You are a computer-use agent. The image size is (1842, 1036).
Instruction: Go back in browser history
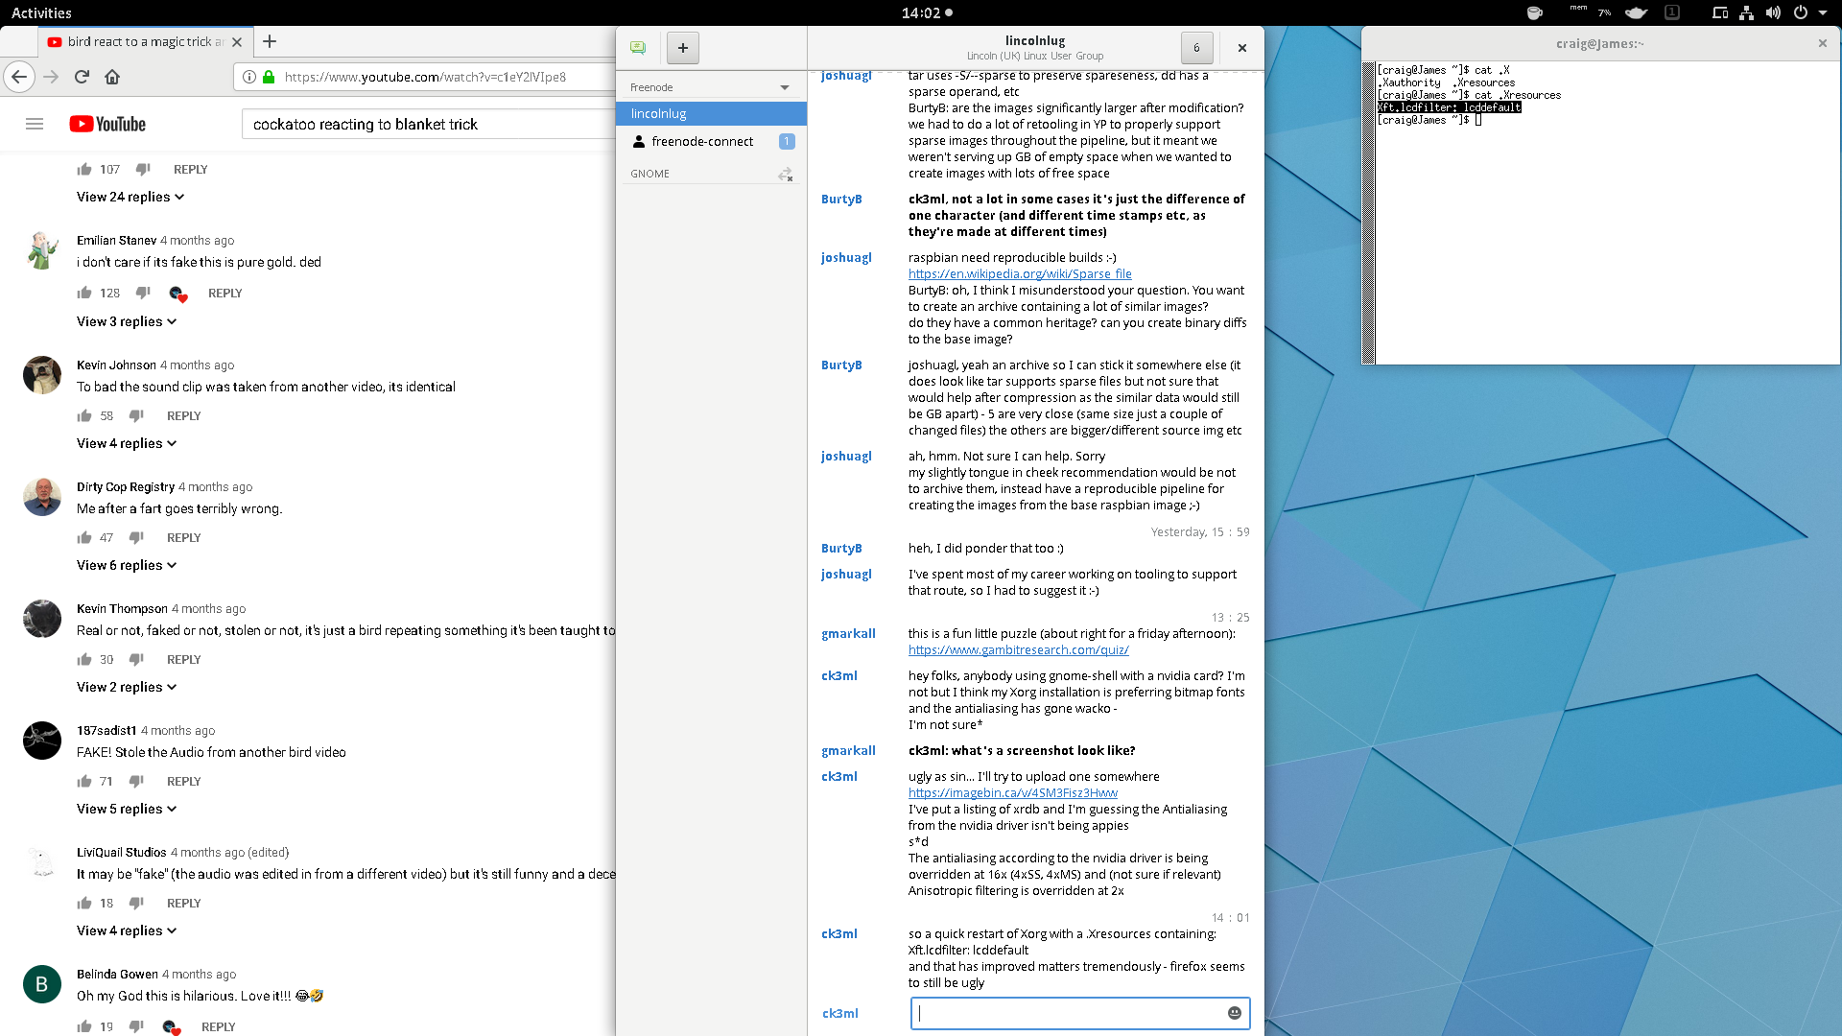19,77
